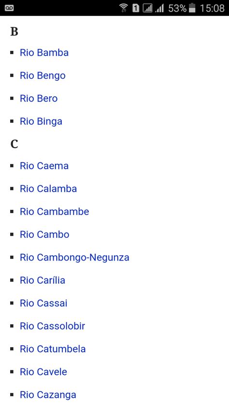This screenshot has width=229, height=407.
Task: Click the Rio Cavele link
Action: pos(43,372)
